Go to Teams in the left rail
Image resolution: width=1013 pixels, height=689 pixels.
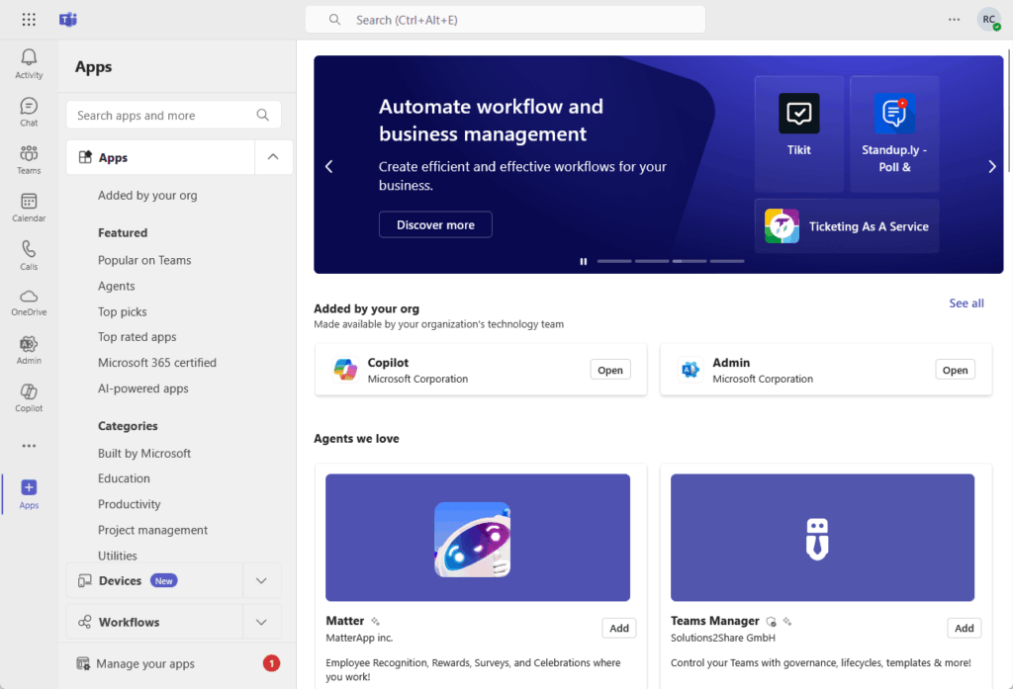(x=29, y=159)
